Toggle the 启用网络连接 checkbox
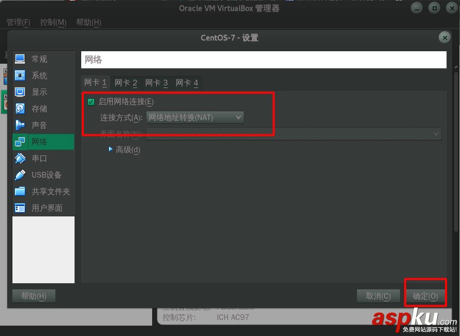Image resolution: width=460 pixels, height=336 pixels. point(92,101)
